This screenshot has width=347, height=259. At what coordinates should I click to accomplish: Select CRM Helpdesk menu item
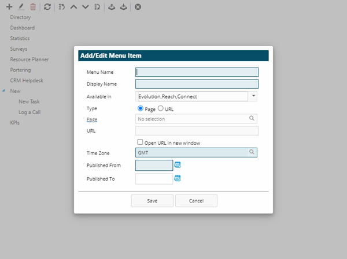pyautogui.click(x=27, y=80)
